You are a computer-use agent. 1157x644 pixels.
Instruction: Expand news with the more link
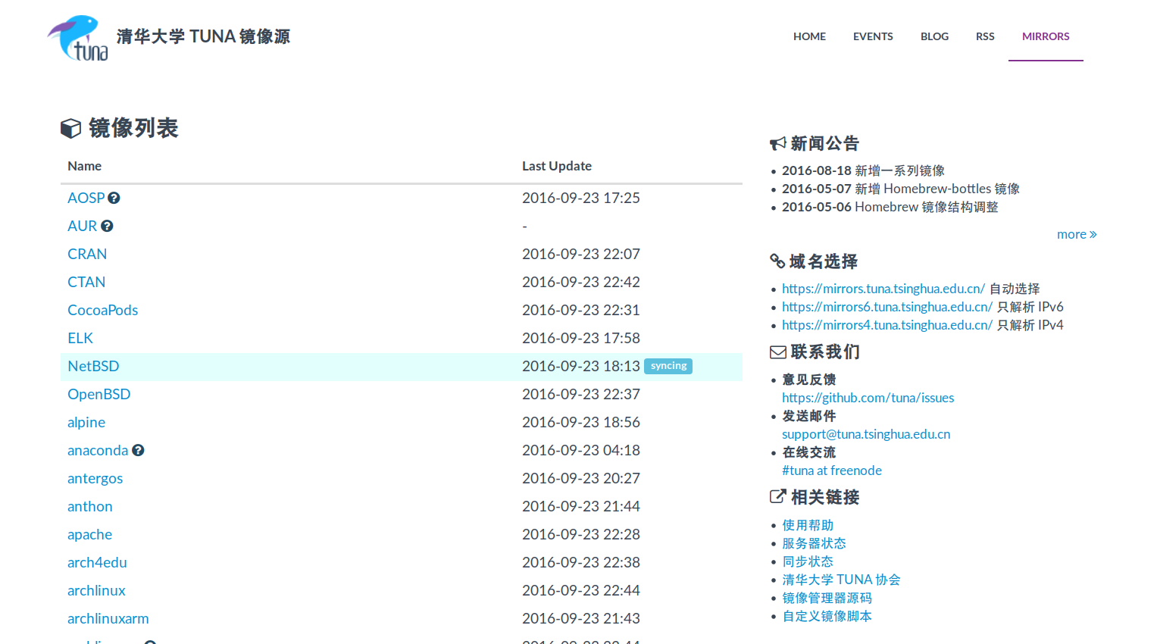(x=1076, y=234)
